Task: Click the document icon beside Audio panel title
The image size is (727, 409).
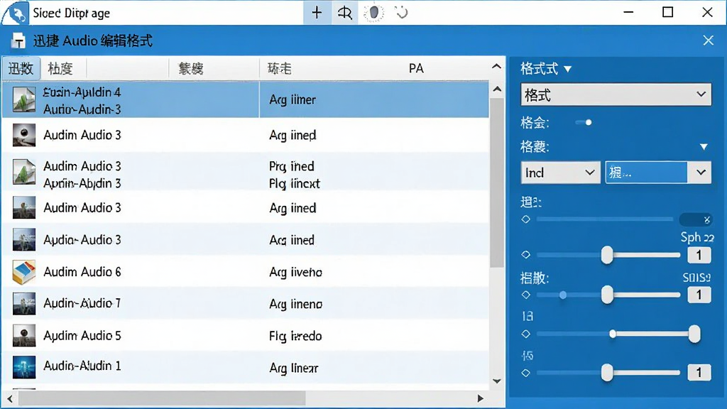Action: pos(18,40)
